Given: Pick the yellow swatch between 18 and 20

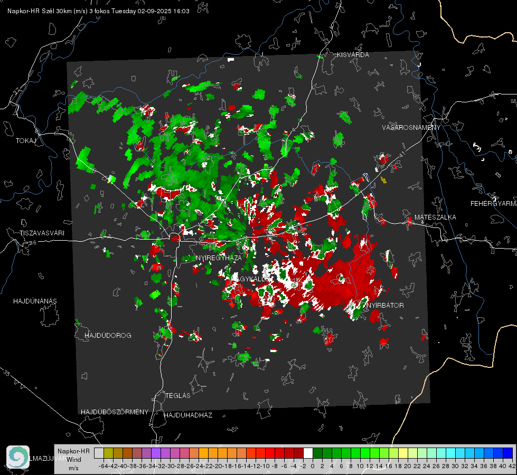Looking at the screenshot, I should 403,453.
